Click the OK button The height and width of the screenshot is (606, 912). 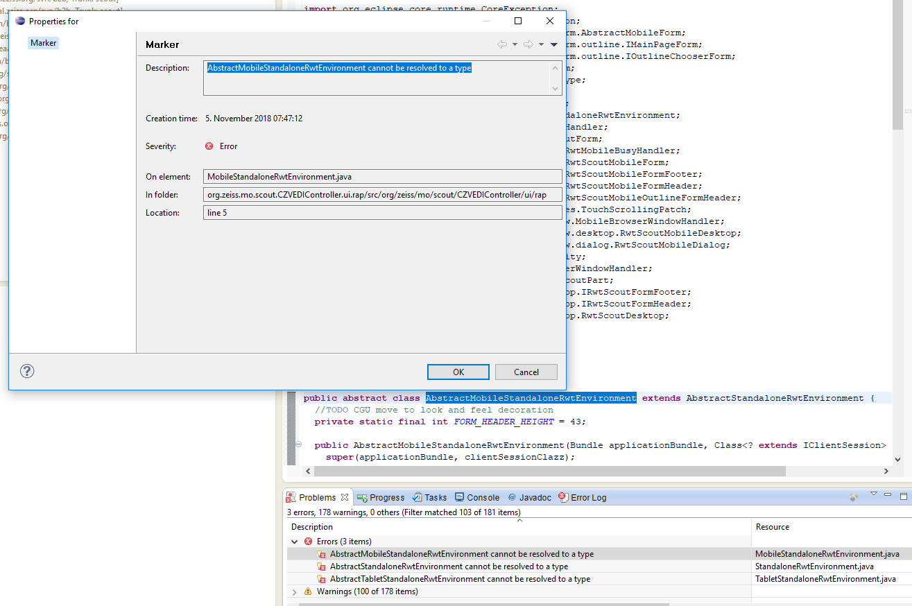pos(458,372)
